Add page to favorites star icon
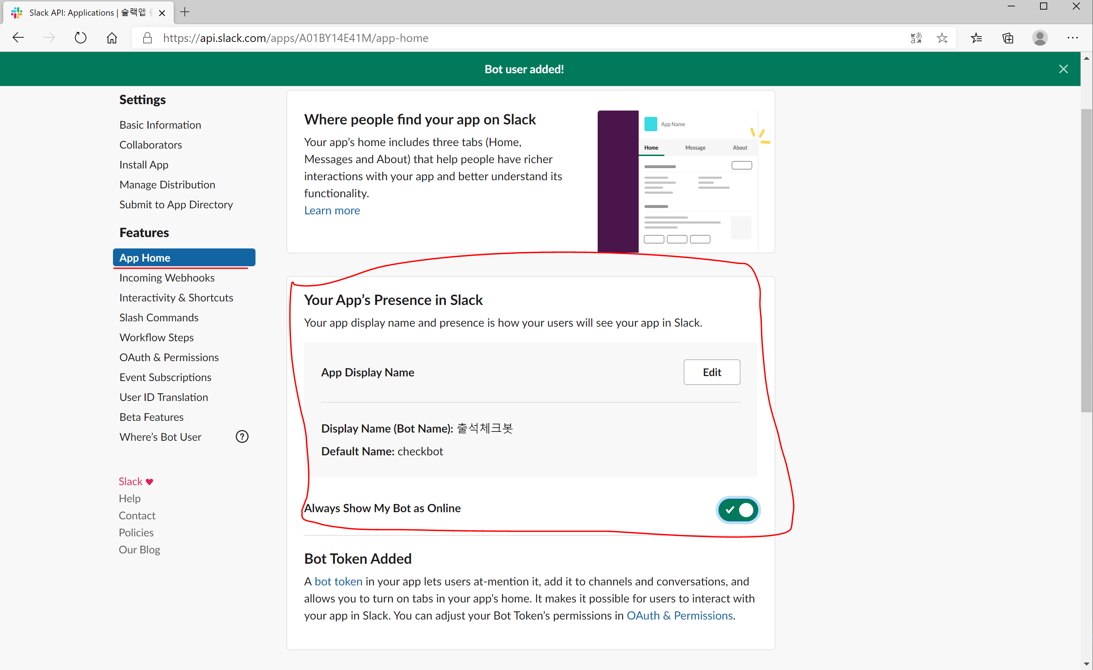This screenshot has width=1093, height=670. (x=942, y=38)
